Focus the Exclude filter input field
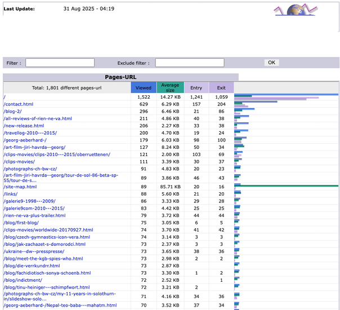The width and height of the screenshot is (340, 310). point(190,63)
